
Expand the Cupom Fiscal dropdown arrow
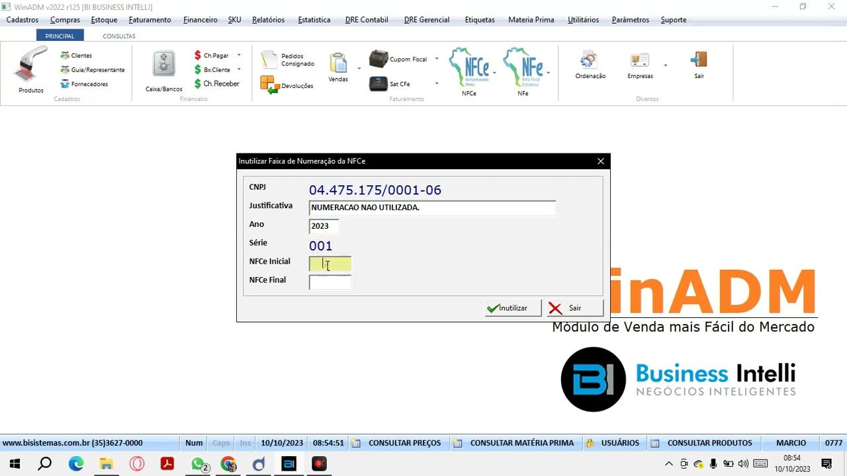click(437, 59)
